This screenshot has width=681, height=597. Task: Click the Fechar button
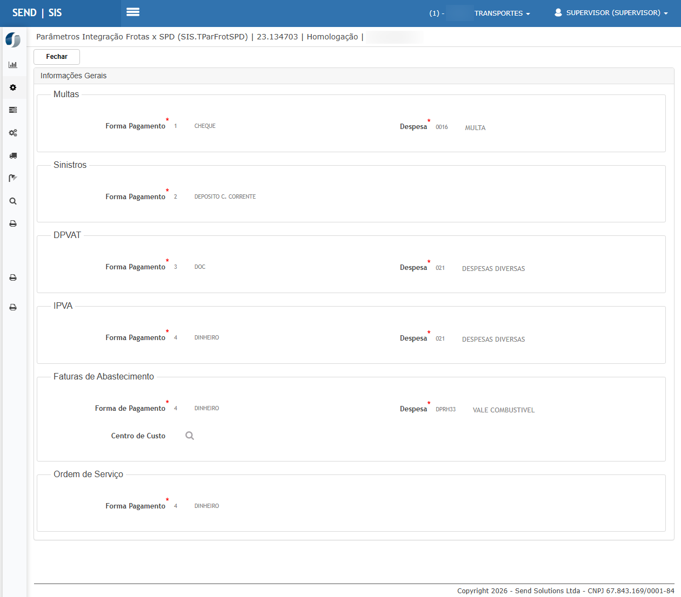pos(57,57)
